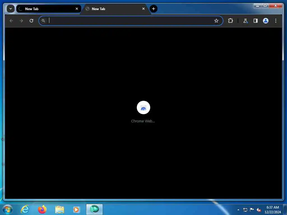Viewport: 287px width, 215px height.
Task: Open Windows Media Player from taskbar
Action: point(77,209)
